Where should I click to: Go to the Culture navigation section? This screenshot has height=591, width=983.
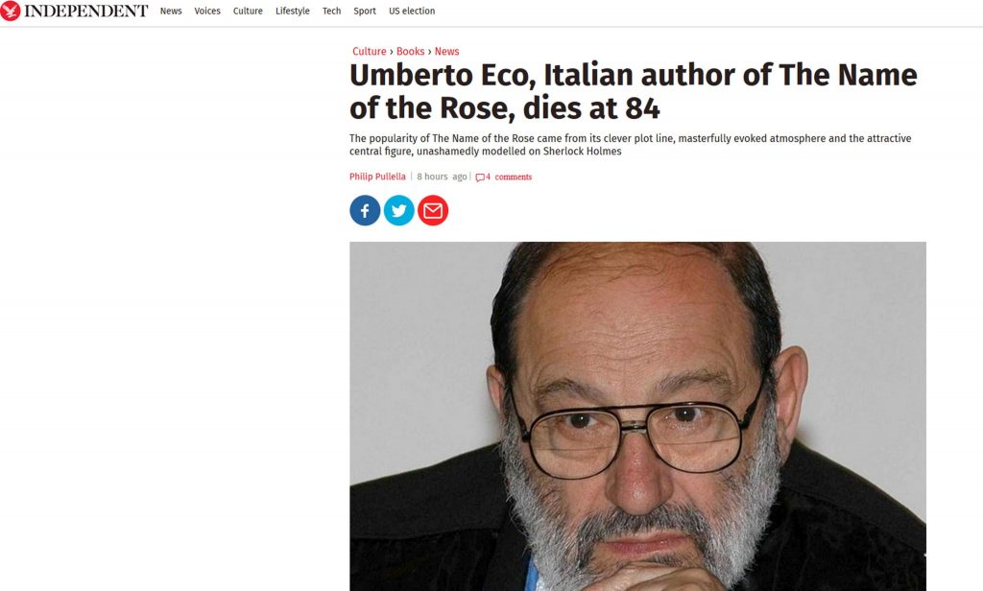[248, 11]
